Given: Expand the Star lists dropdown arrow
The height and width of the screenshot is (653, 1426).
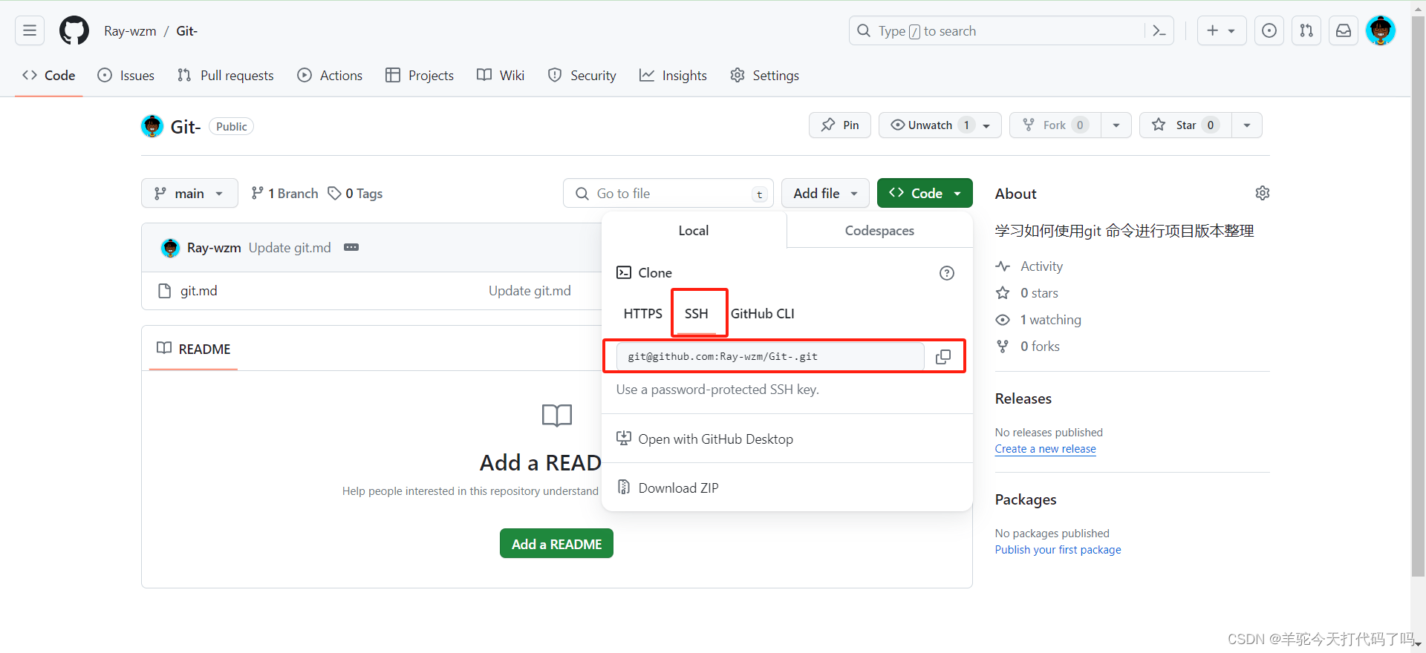Looking at the screenshot, I should 1247,125.
